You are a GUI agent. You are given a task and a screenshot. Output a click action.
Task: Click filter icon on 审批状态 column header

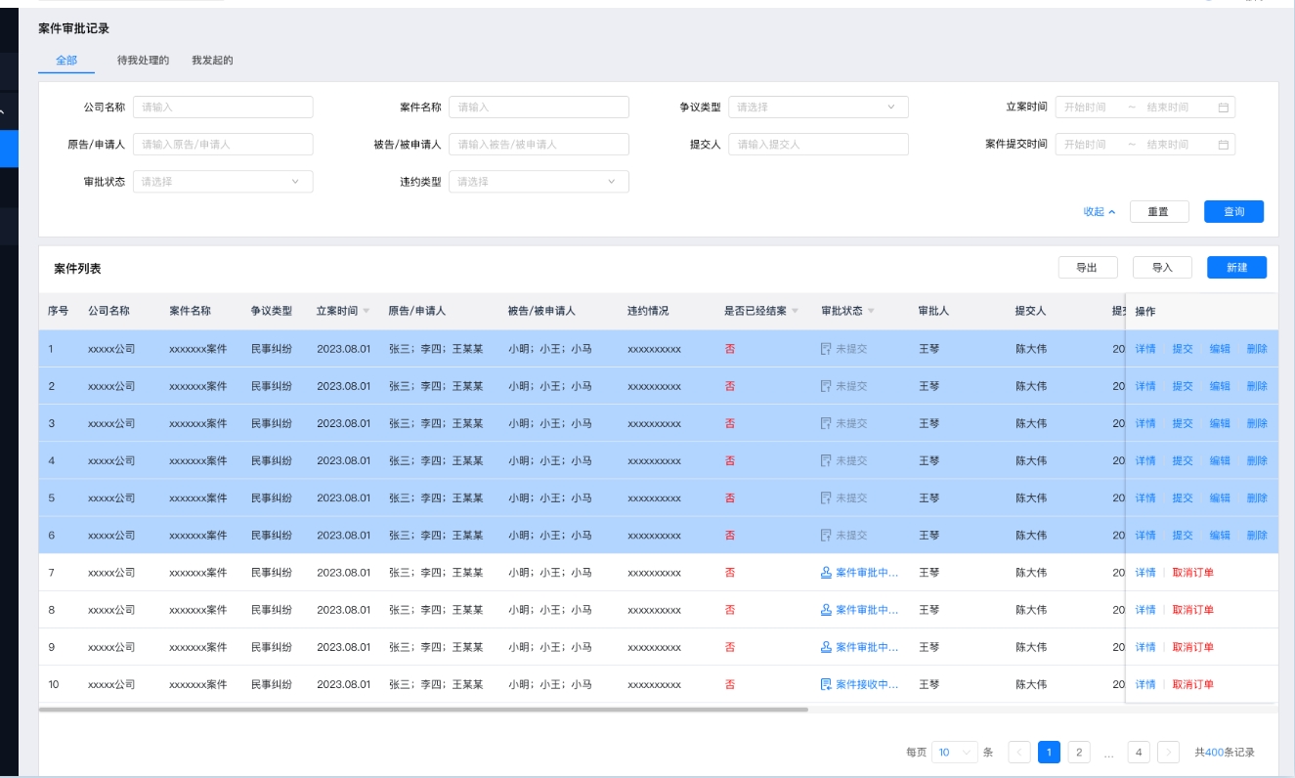click(871, 312)
